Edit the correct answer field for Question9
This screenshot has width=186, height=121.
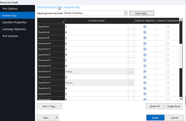pyautogui.click(x=96, y=38)
